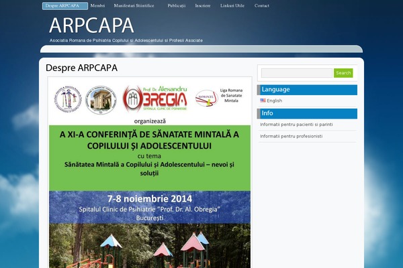Screen dimensions: 403x268
Task: Click the Despre ARPCAPA page heading
Action: (81, 68)
